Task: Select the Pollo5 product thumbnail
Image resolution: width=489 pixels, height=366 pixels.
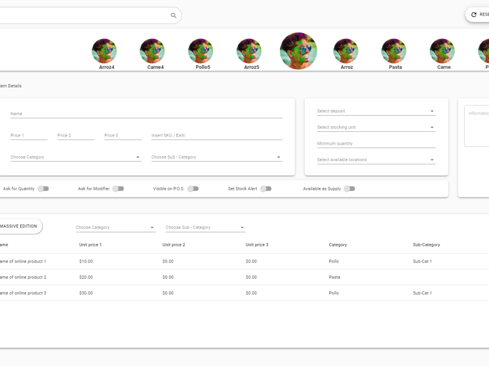Action: click(x=200, y=51)
